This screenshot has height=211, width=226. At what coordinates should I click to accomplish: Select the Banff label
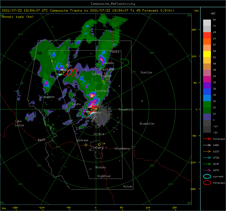click(41, 140)
